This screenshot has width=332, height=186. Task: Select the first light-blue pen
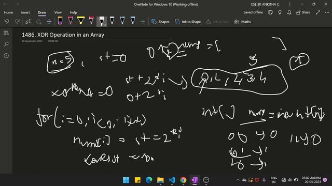(112, 21)
